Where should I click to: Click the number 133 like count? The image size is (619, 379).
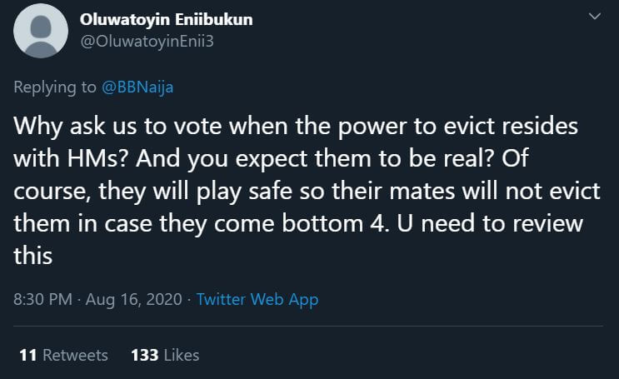[145, 355]
